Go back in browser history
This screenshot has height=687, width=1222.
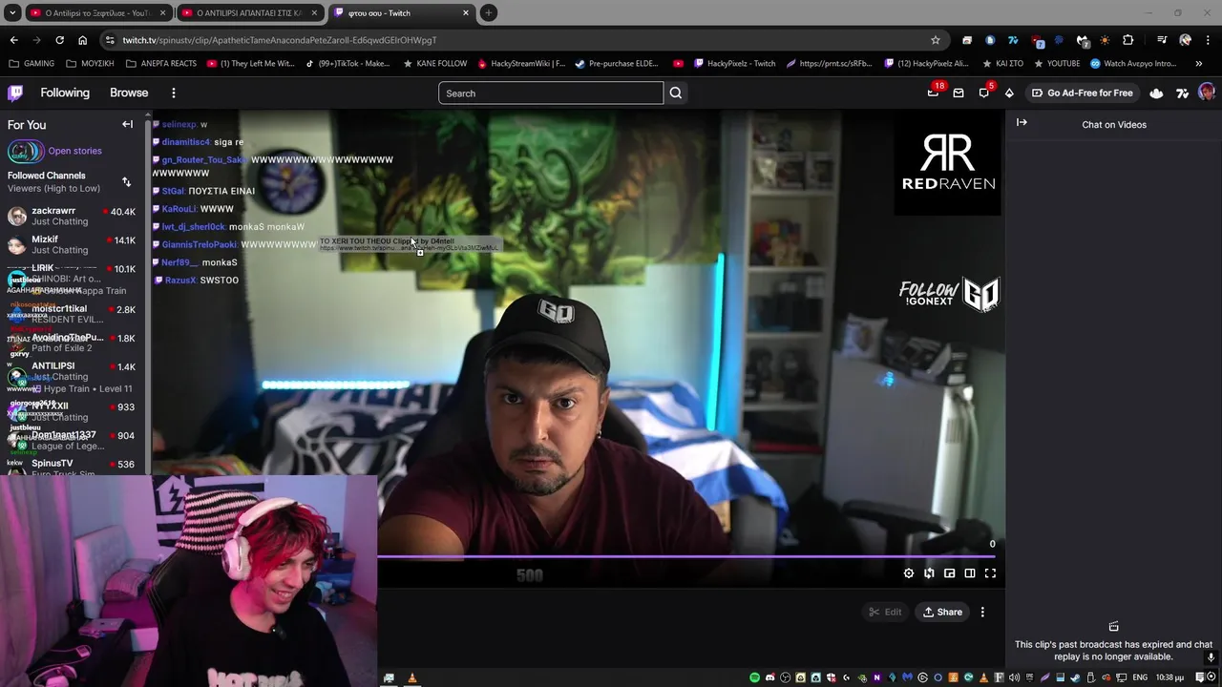click(13, 40)
